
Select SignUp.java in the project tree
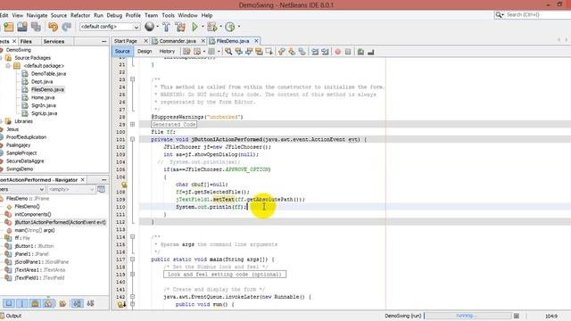click(x=44, y=113)
